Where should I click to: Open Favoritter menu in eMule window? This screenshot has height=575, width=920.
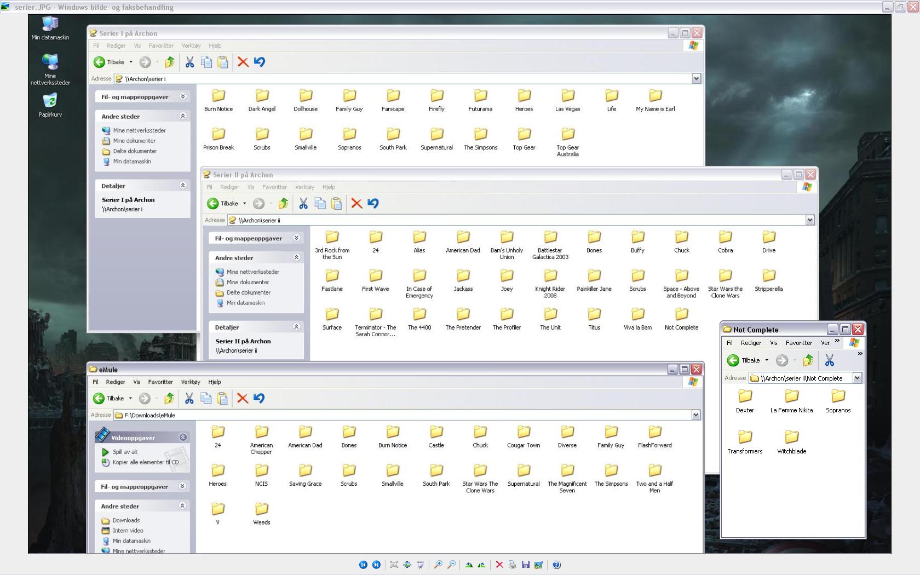pos(160,382)
